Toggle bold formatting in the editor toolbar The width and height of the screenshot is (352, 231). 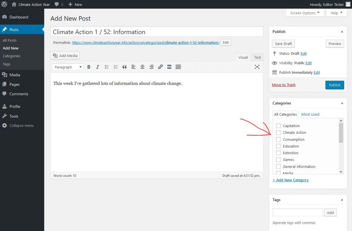point(89,67)
